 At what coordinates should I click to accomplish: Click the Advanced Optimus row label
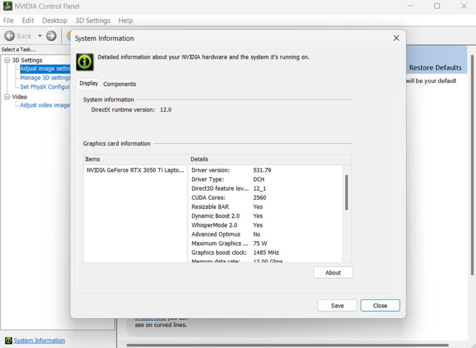[216, 234]
